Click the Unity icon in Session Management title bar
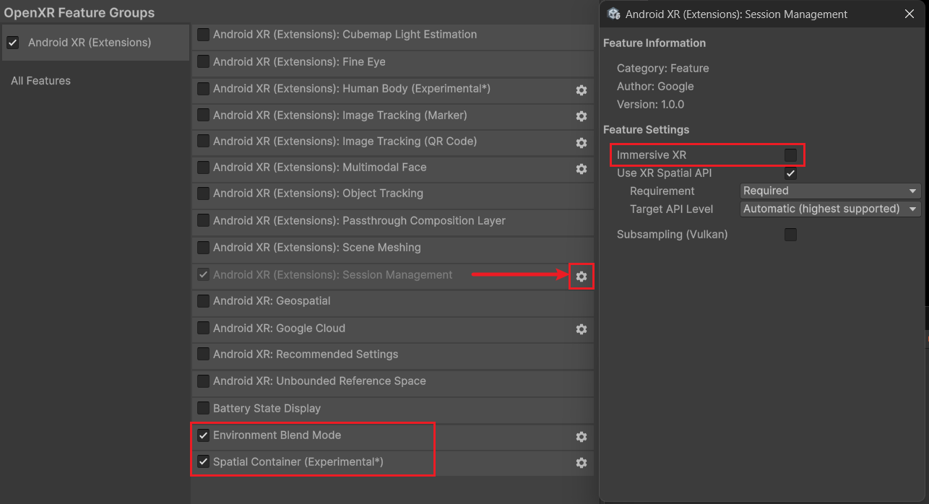 pos(614,14)
